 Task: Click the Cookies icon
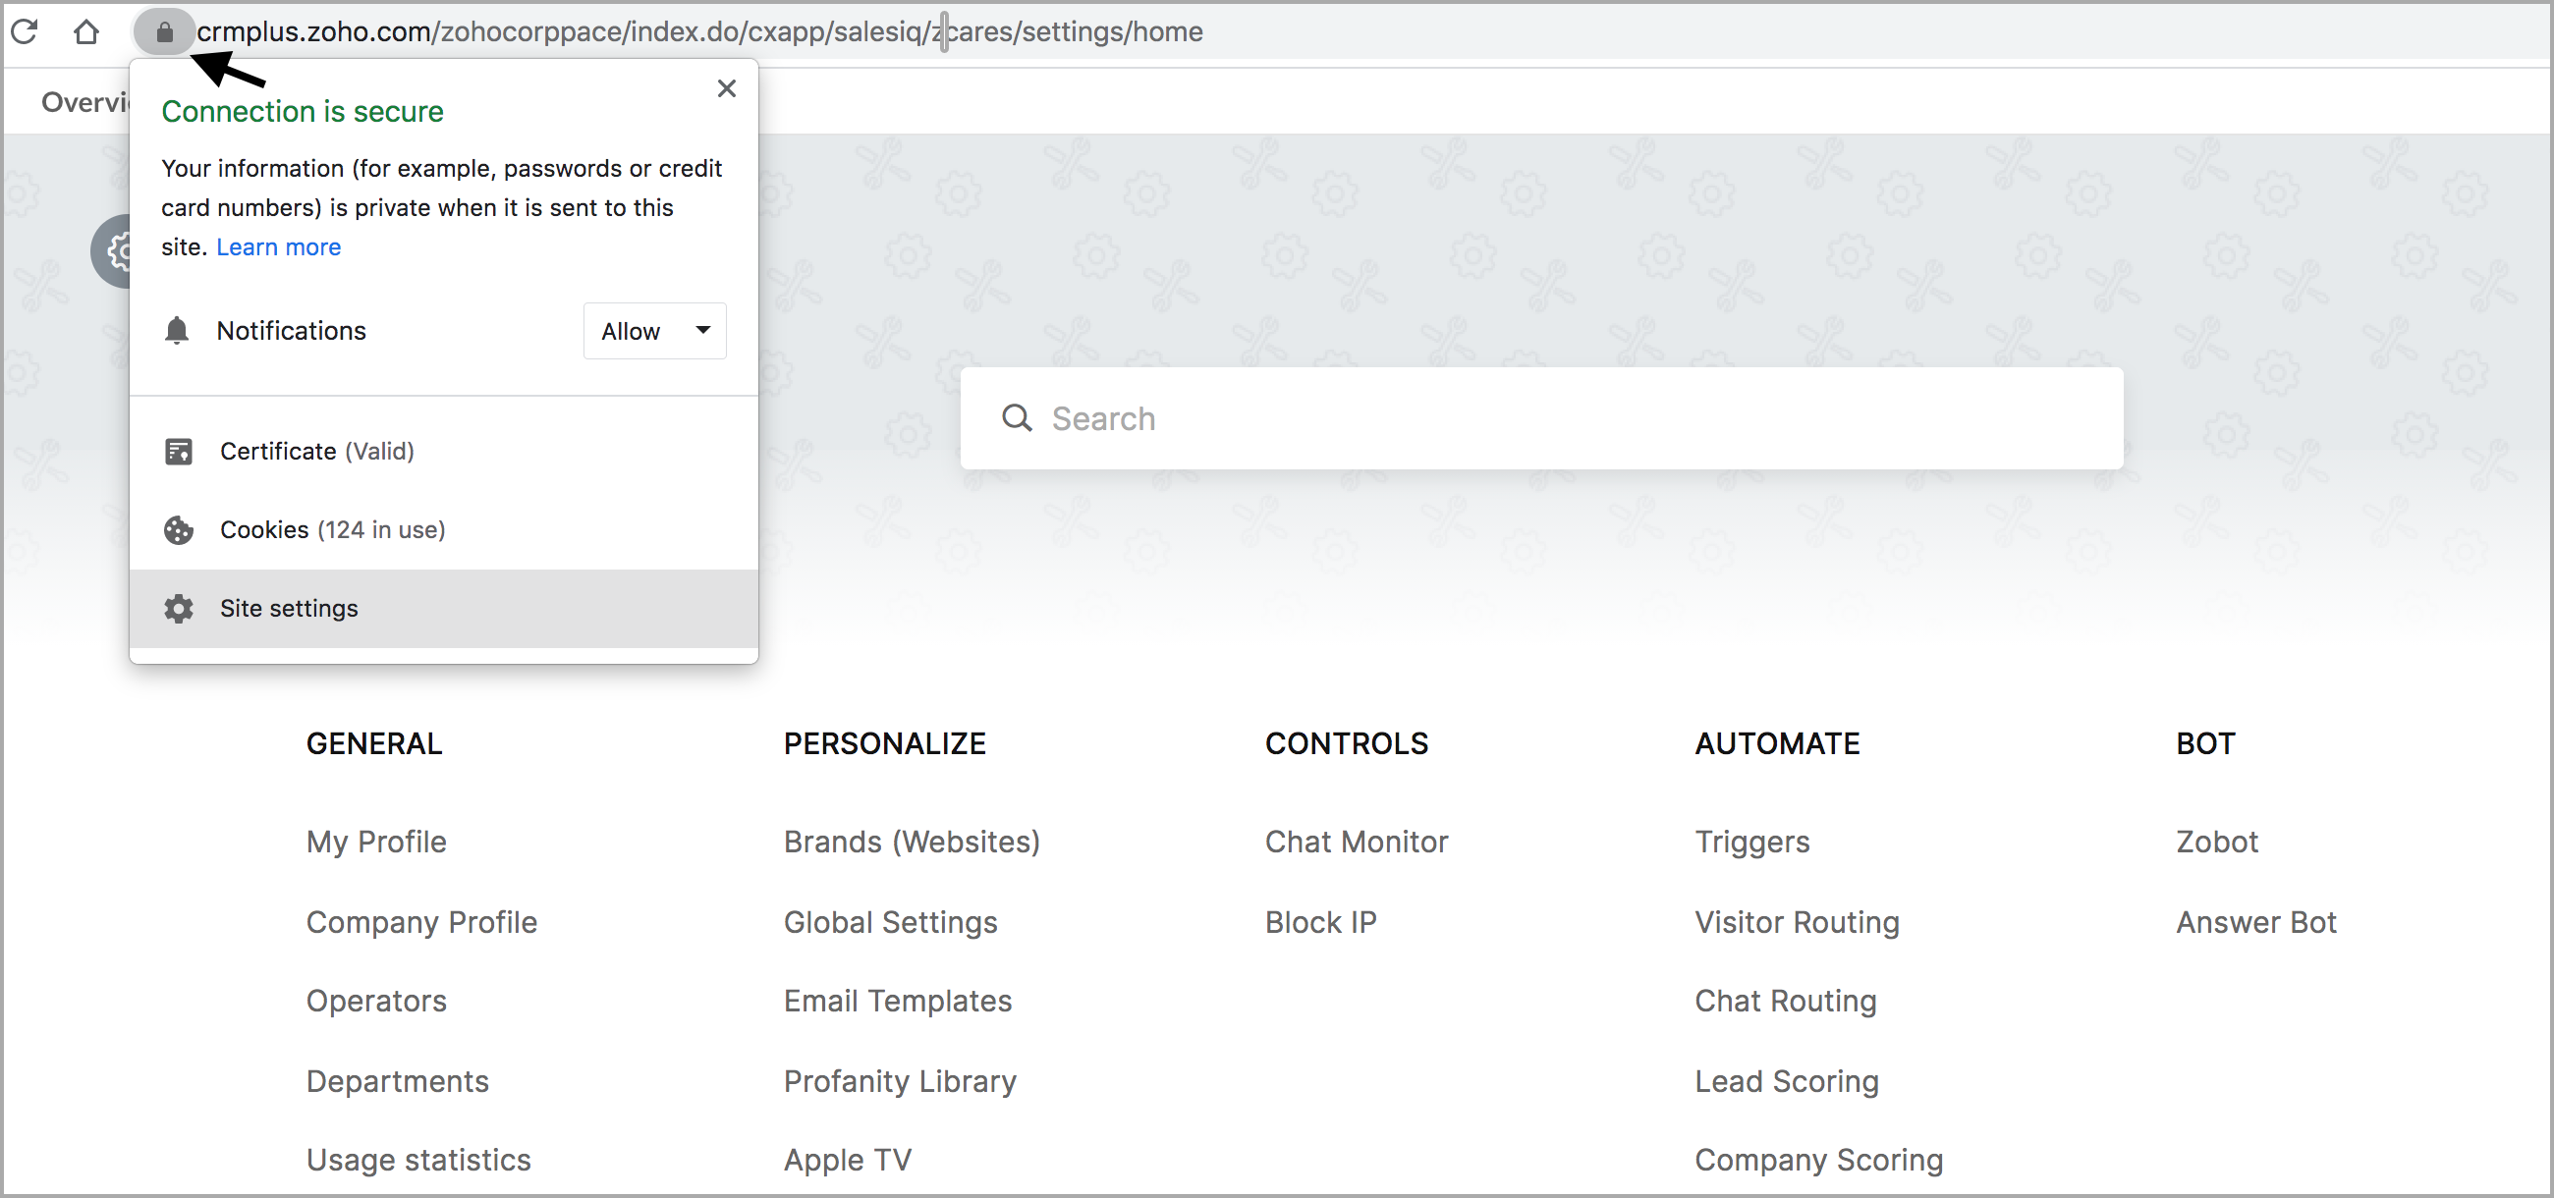(179, 530)
